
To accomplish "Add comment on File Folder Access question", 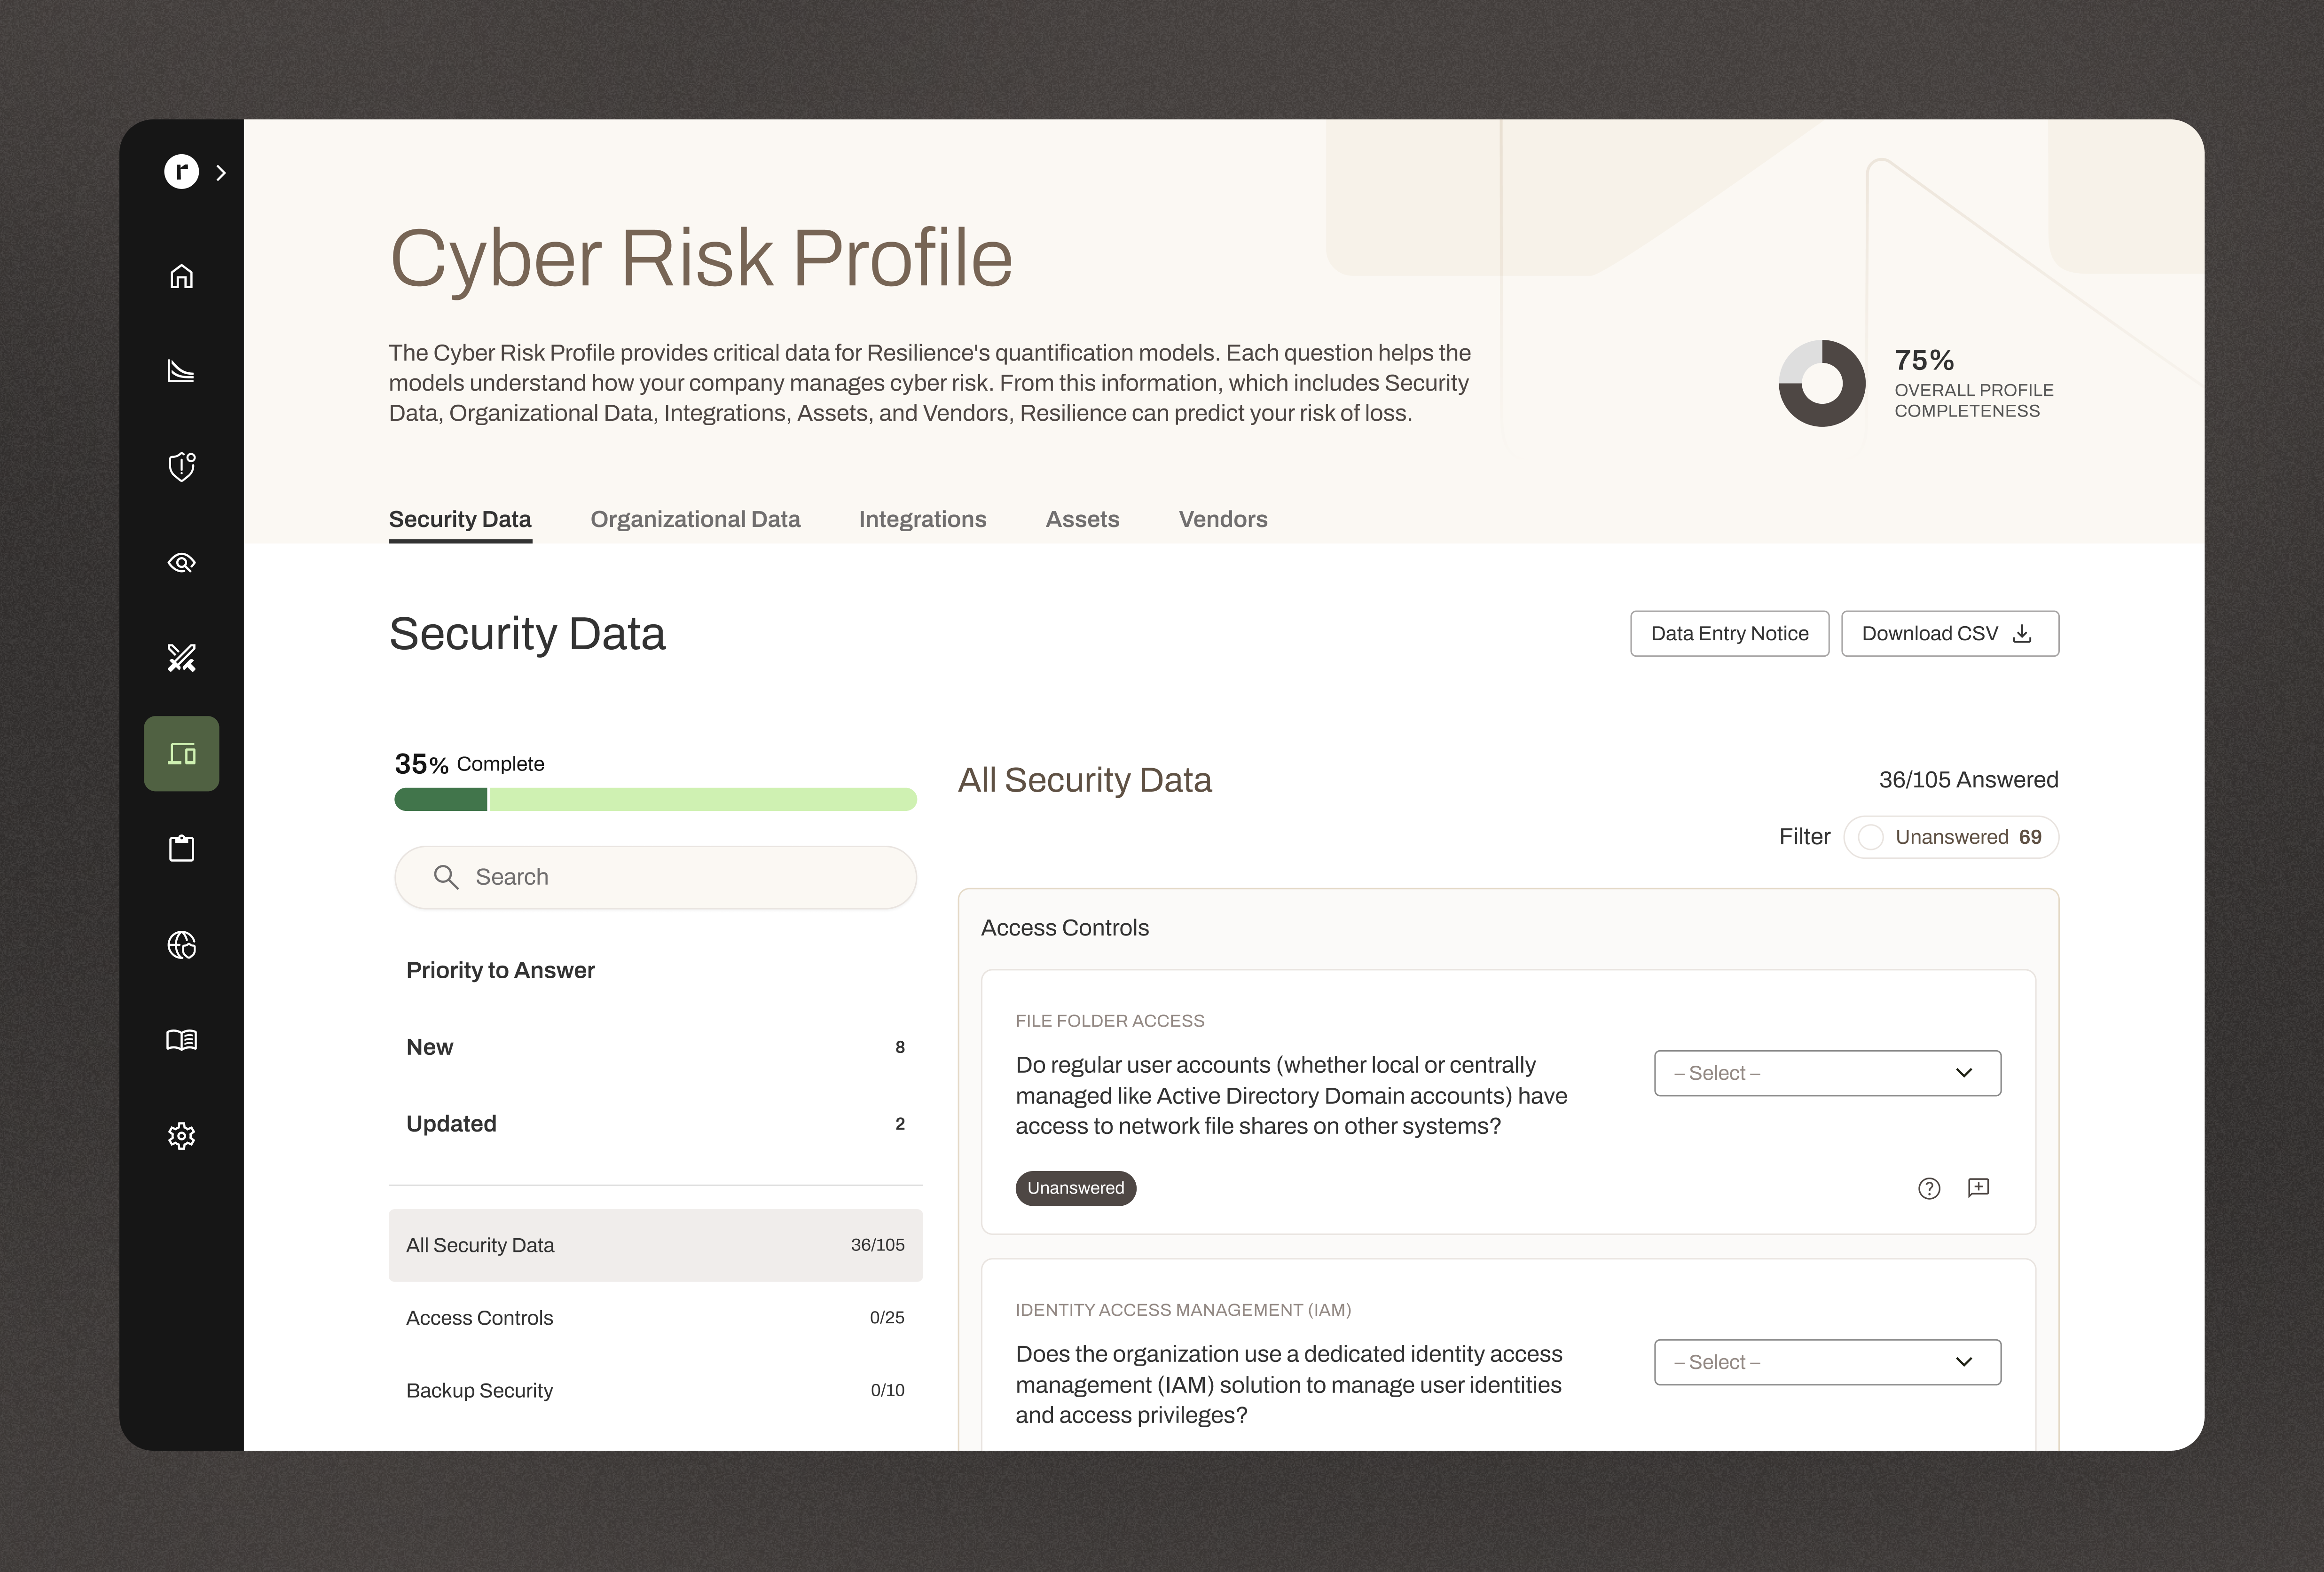I will tap(1978, 1188).
